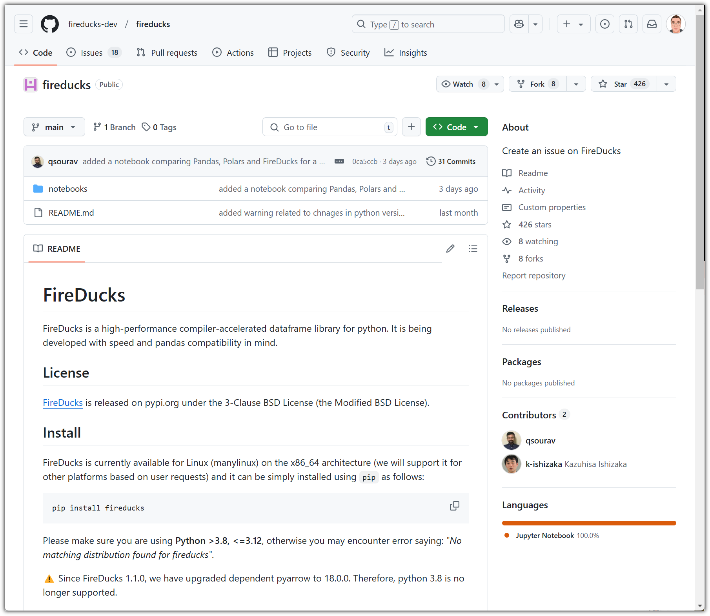Open k-ishizaka contributor profile
This screenshot has width=710, height=616.
coord(544,464)
